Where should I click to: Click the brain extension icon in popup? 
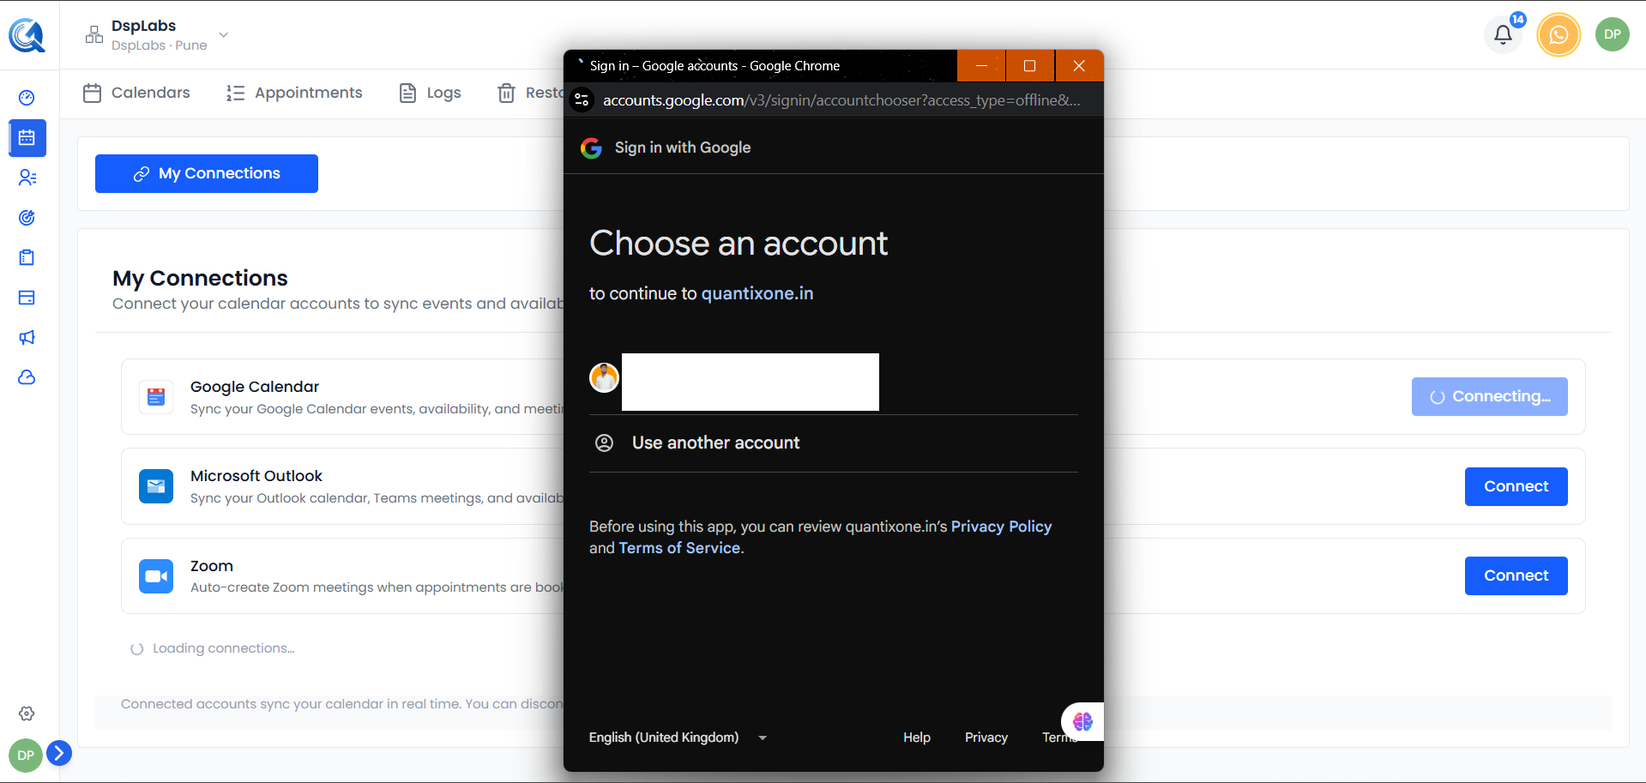1082,721
